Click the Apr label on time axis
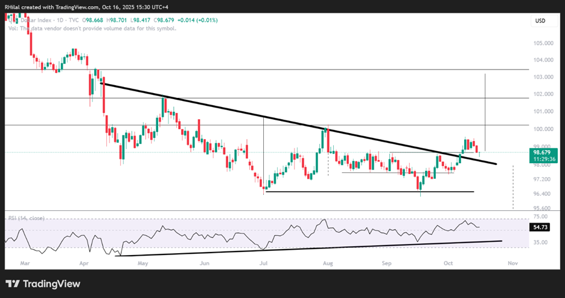Screen dimensions: 565x298 tap(84, 264)
